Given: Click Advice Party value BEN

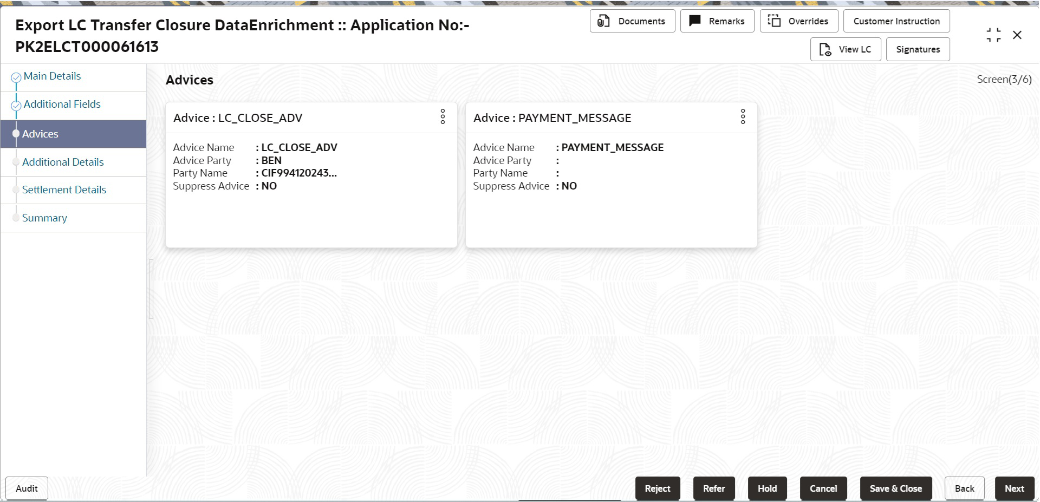Looking at the screenshot, I should (x=271, y=161).
